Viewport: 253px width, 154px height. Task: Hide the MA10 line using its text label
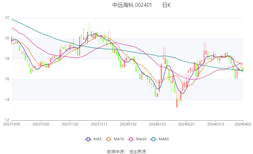pos(119,139)
